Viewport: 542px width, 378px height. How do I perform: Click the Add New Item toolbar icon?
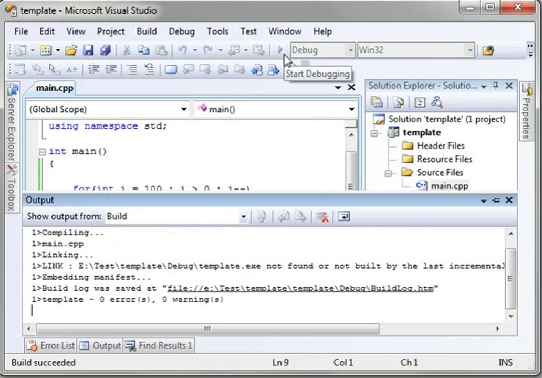(46, 50)
